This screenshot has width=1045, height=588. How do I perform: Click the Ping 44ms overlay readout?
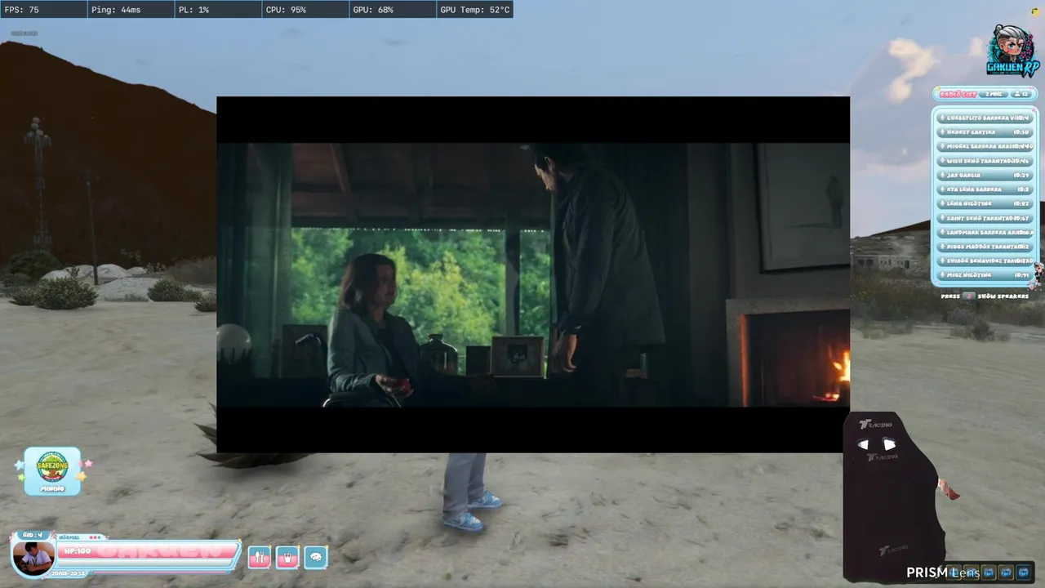[131, 10]
